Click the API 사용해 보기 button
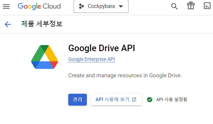The height and width of the screenshot is (124, 213). [117, 100]
